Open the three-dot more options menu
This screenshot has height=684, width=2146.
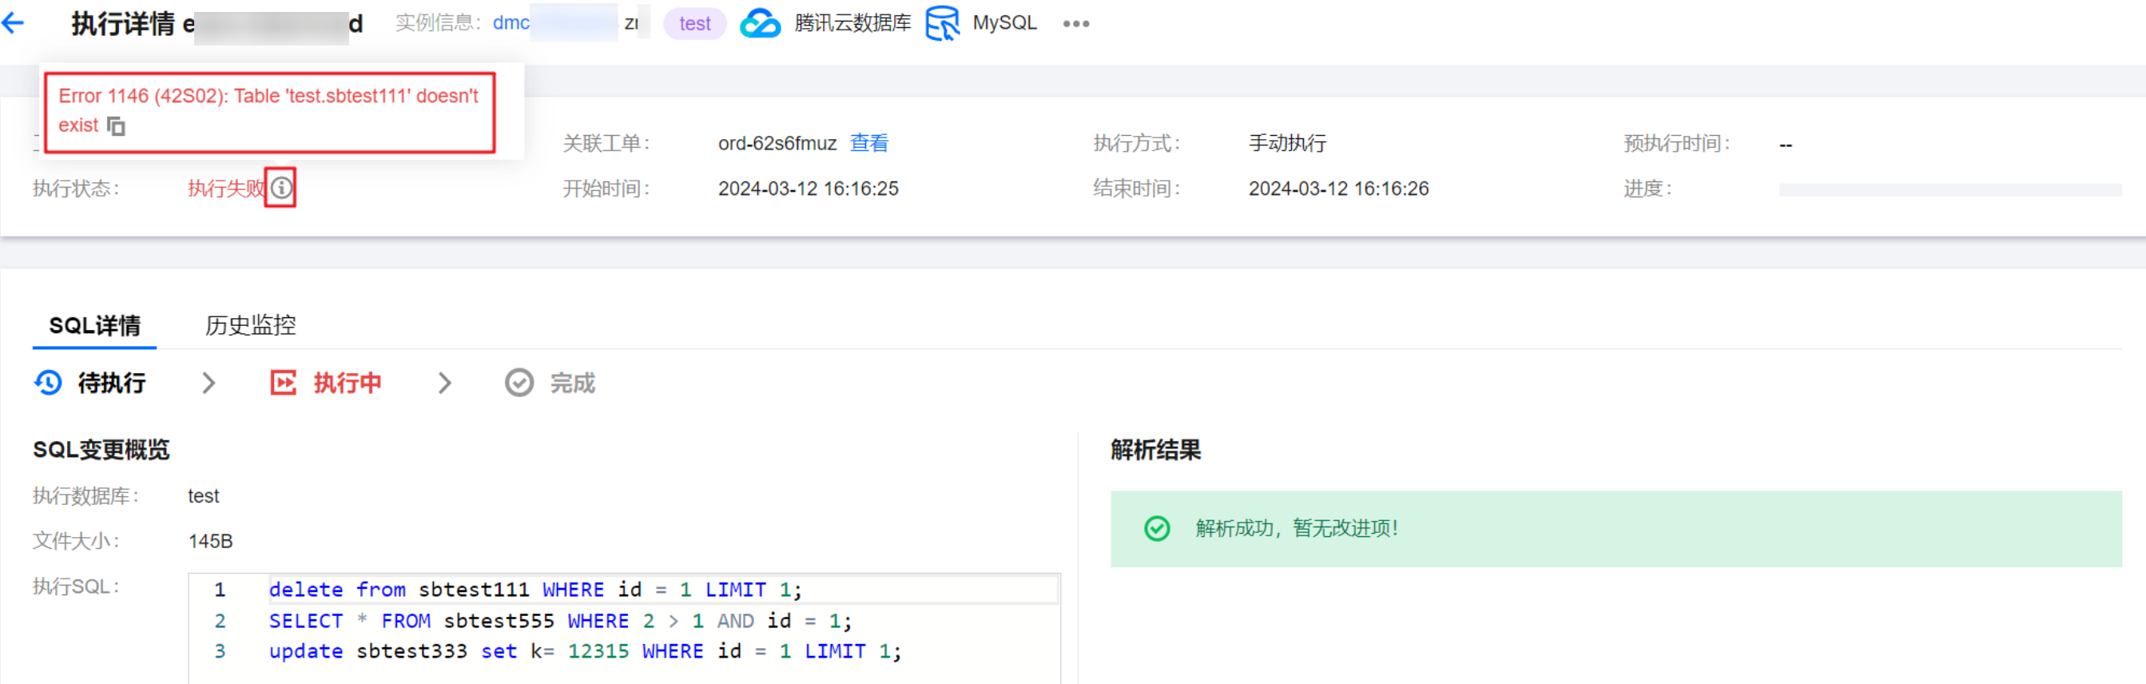(x=1075, y=23)
